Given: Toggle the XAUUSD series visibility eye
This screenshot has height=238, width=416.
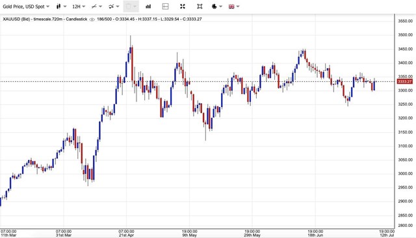Looking at the screenshot, I should tap(92, 19).
